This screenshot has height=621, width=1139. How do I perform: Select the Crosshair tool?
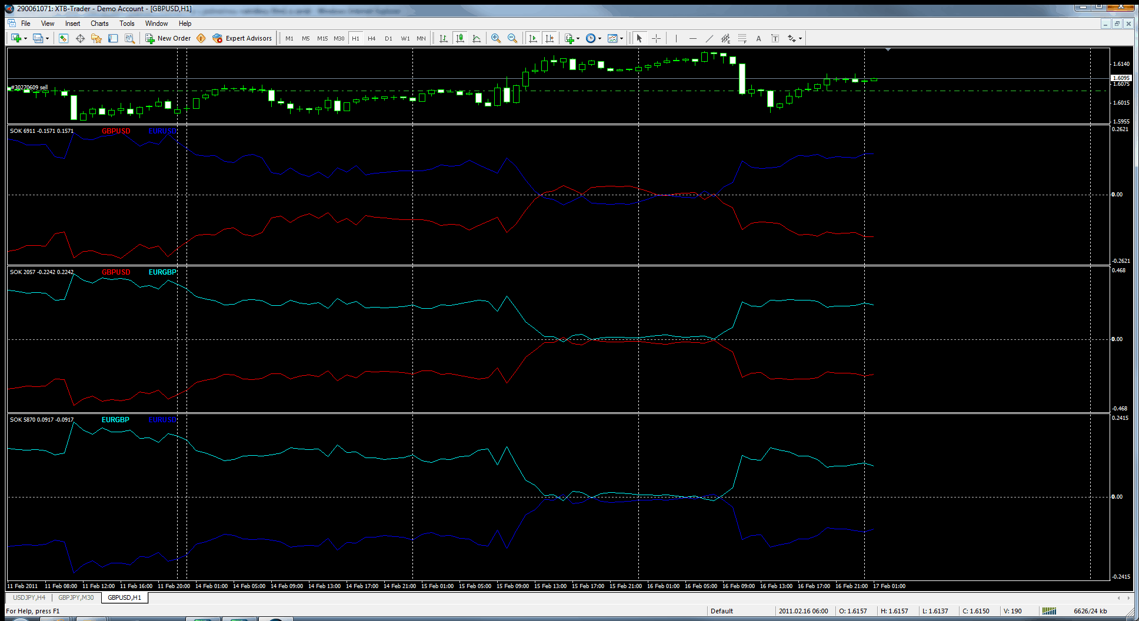[x=657, y=38]
